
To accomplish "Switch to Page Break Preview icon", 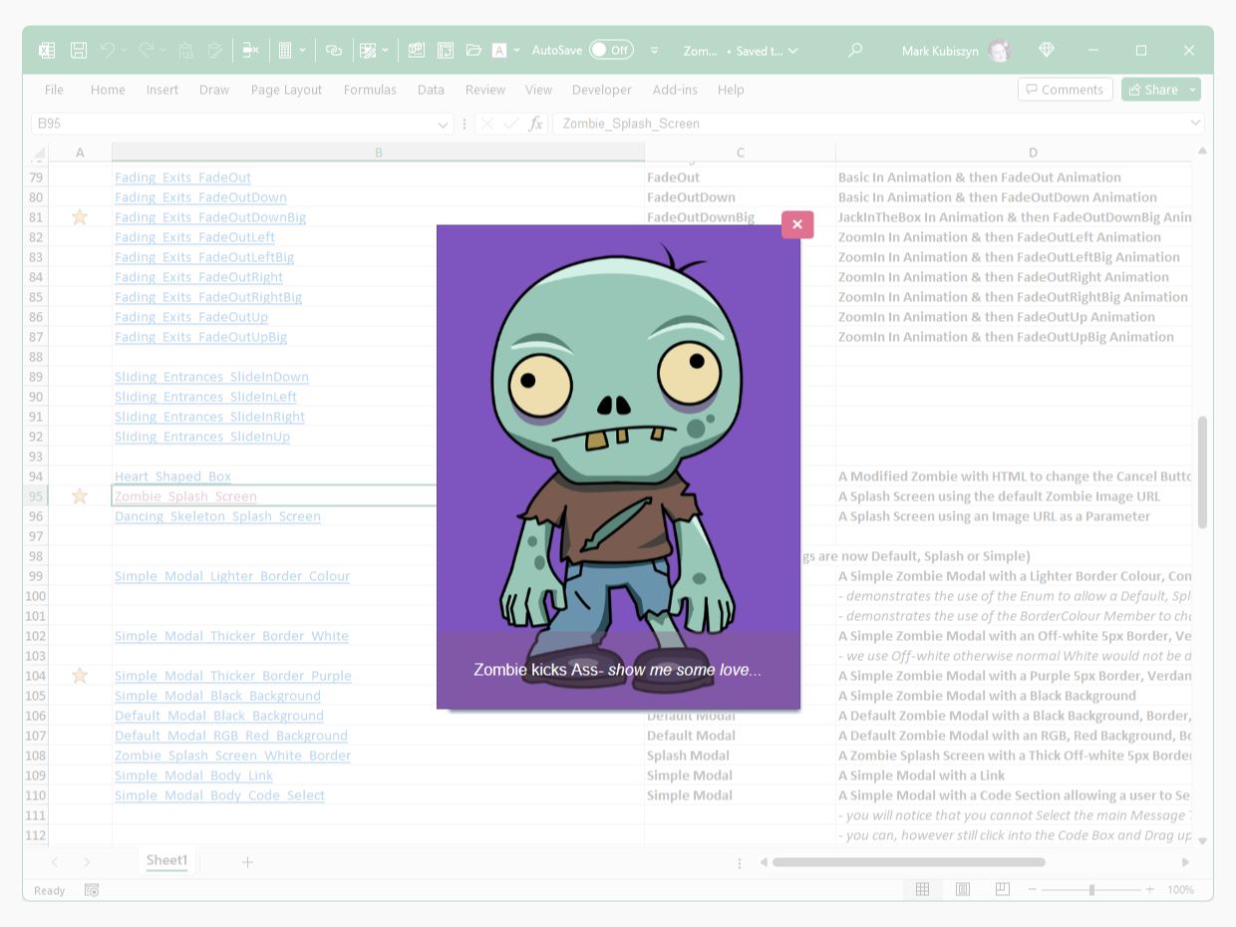I will pyautogui.click(x=1002, y=889).
